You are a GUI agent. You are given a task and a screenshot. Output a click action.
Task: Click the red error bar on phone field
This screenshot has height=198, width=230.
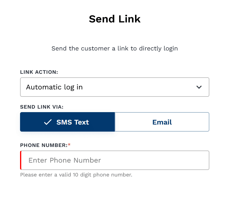pos(21,160)
